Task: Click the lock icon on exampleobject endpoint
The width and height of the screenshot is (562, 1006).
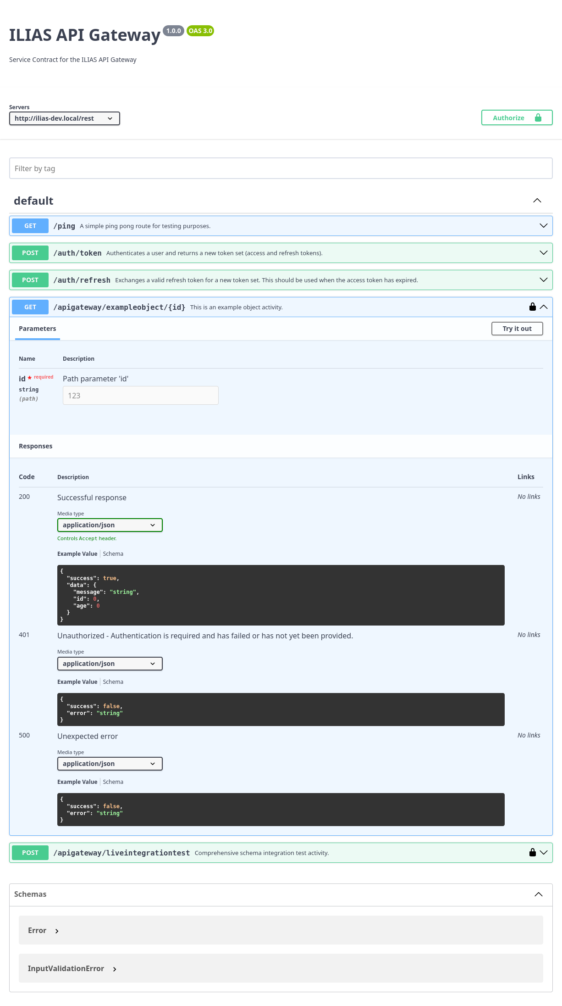Action: [x=533, y=307]
